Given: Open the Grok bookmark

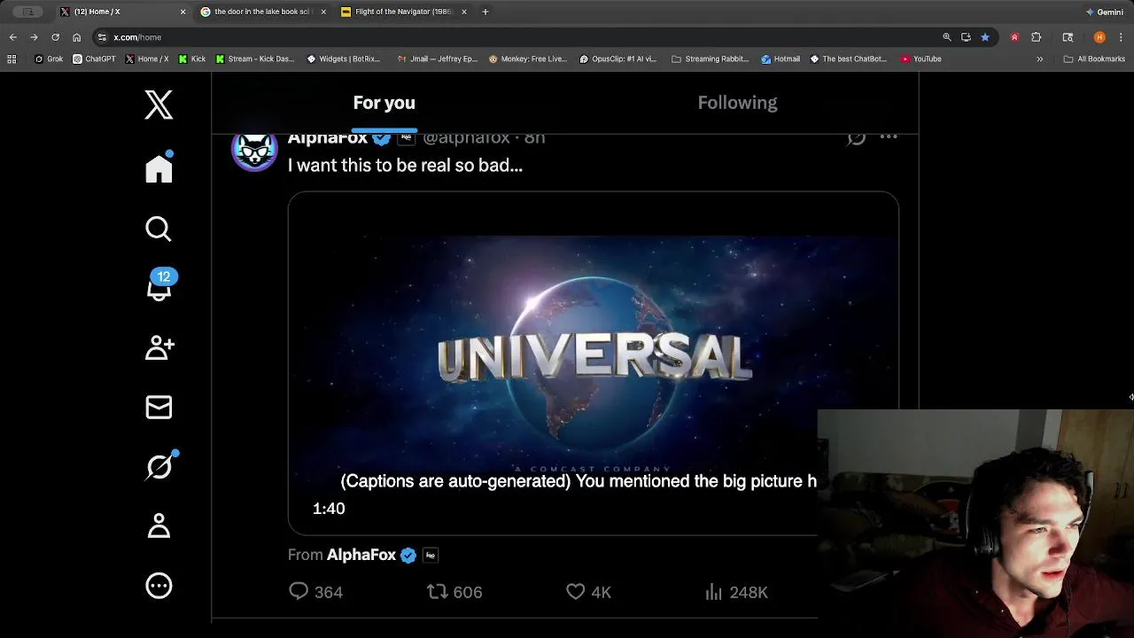Looking at the screenshot, I should (49, 59).
